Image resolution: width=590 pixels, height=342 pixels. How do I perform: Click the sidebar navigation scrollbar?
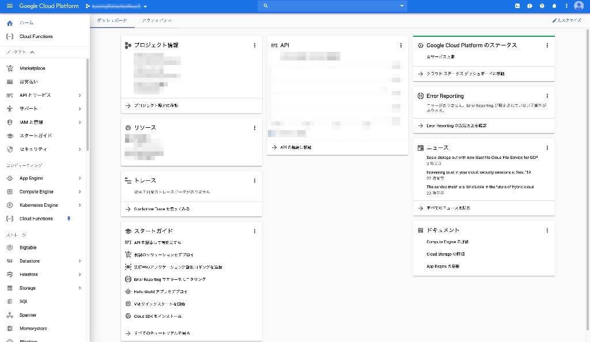(88, 104)
